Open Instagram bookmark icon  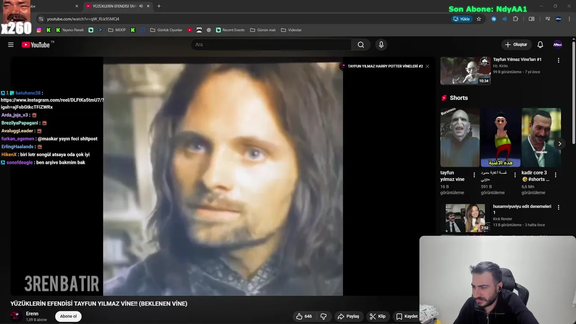click(x=39, y=30)
